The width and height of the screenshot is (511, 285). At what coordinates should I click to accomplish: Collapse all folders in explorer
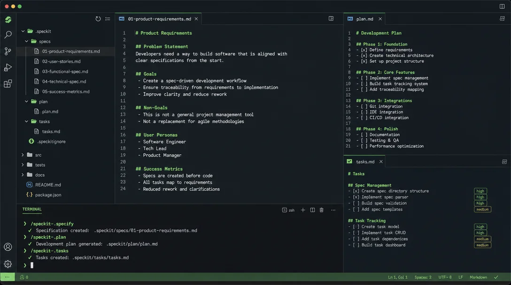(108, 19)
